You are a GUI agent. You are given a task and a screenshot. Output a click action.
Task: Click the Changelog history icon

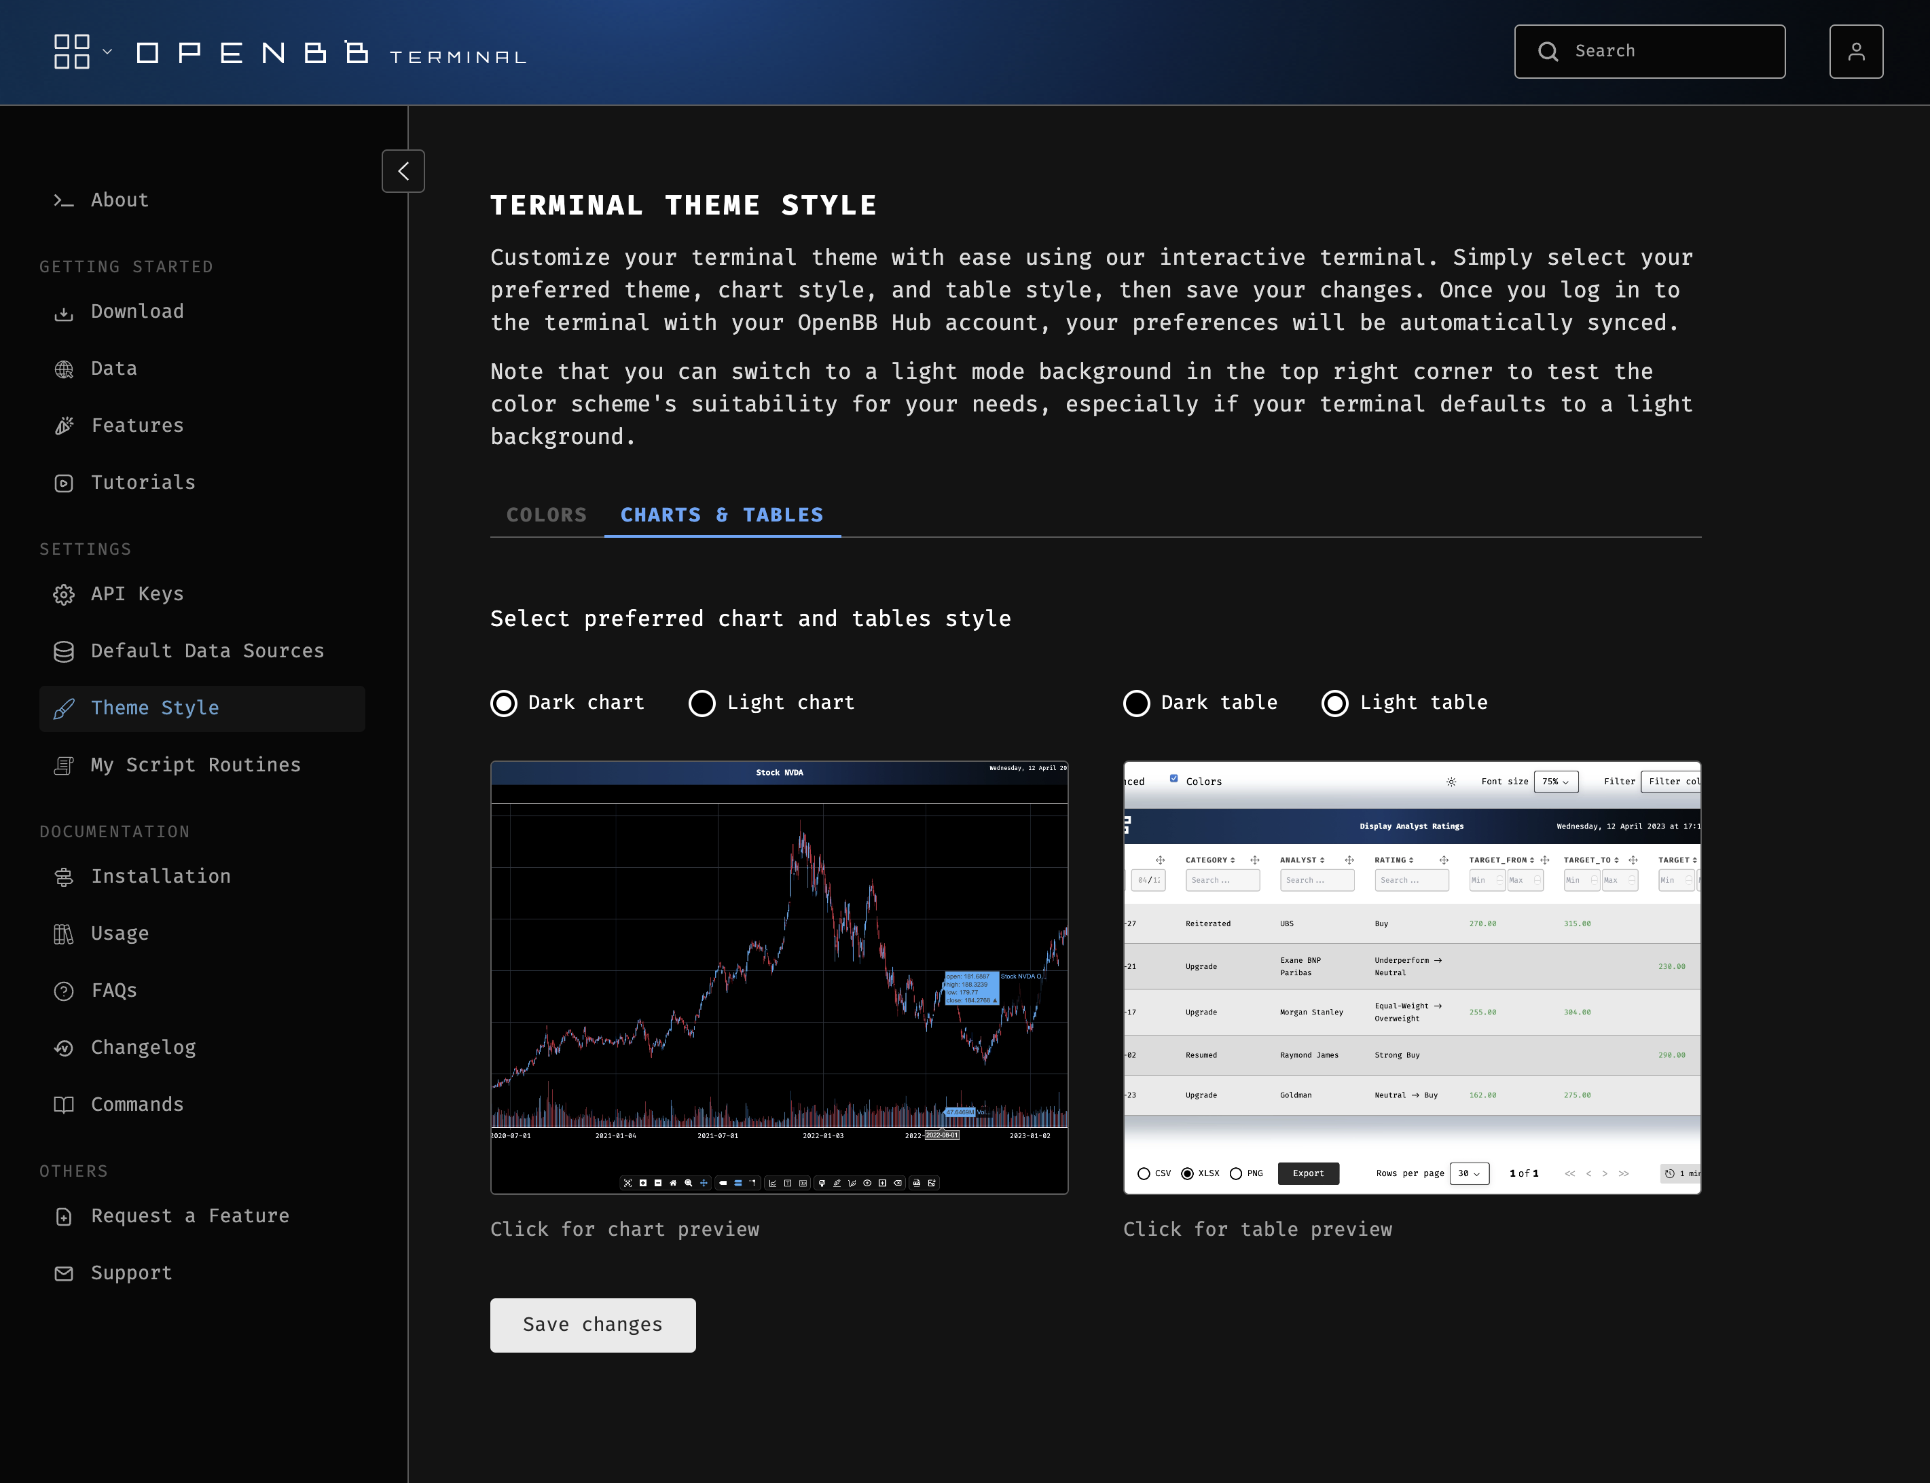(64, 1048)
